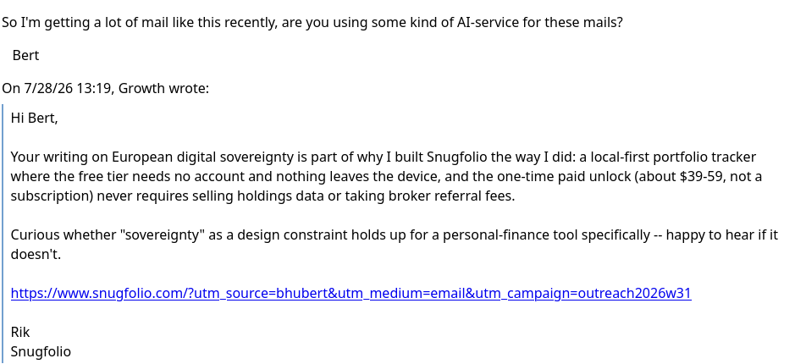Click the quoted word "sovereignty" in the second paragraph
This screenshot has height=364, width=795.
[163, 235]
